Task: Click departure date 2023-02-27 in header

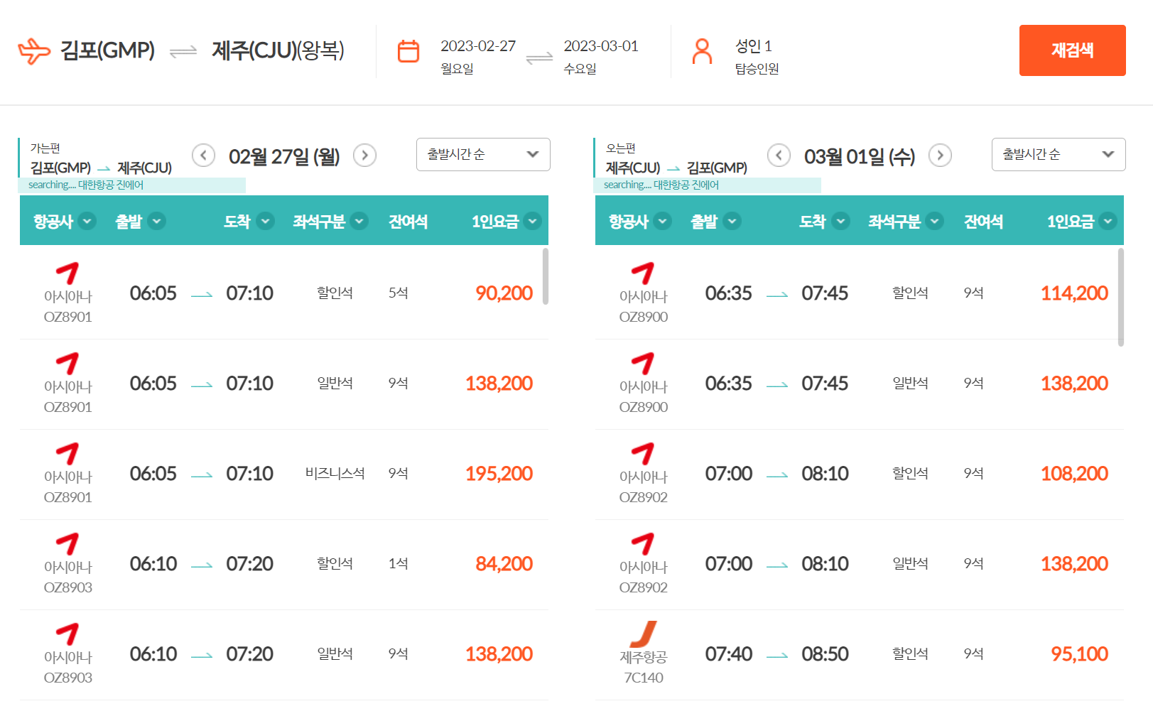Action: (x=478, y=45)
